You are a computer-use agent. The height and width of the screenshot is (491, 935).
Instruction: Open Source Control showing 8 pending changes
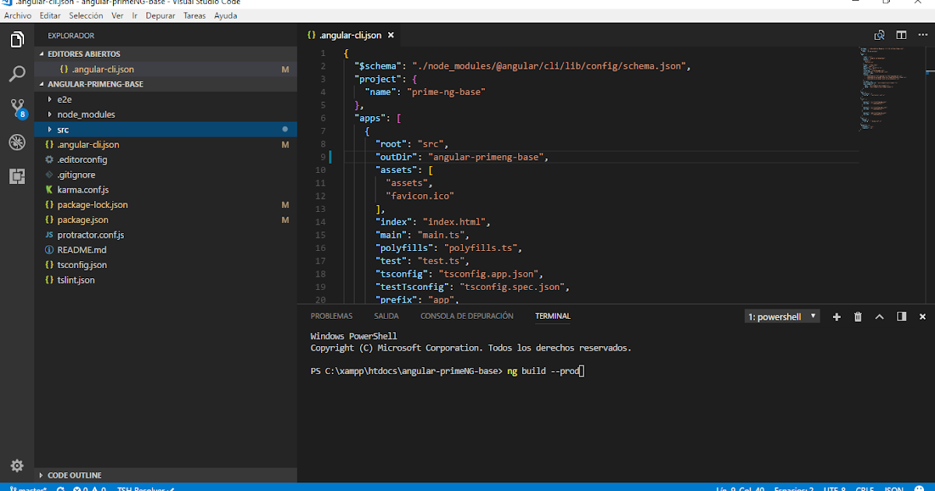17,109
